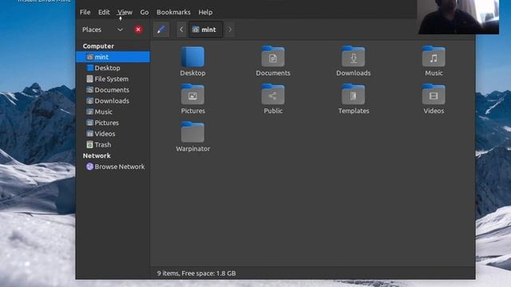Image resolution: width=511 pixels, height=287 pixels.
Task: Open the View menu
Action: coord(125,12)
